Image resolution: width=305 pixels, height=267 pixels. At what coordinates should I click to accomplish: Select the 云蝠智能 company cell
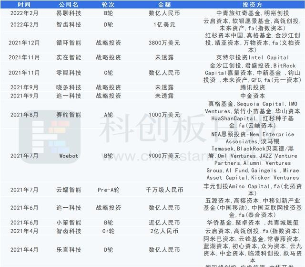click(69, 190)
